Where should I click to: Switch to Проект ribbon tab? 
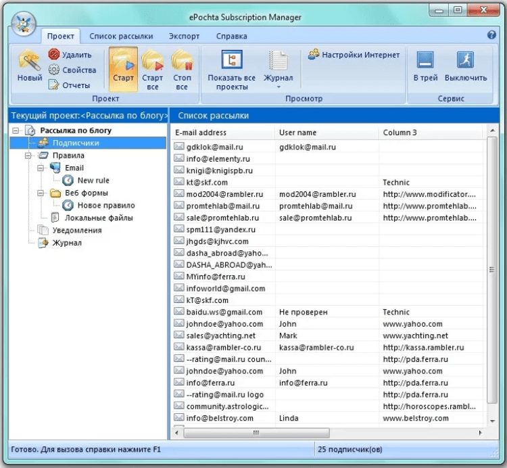60,37
